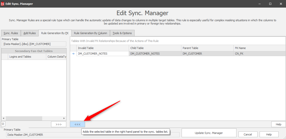Click the Data Masker app icon in title bar

point(3,4)
